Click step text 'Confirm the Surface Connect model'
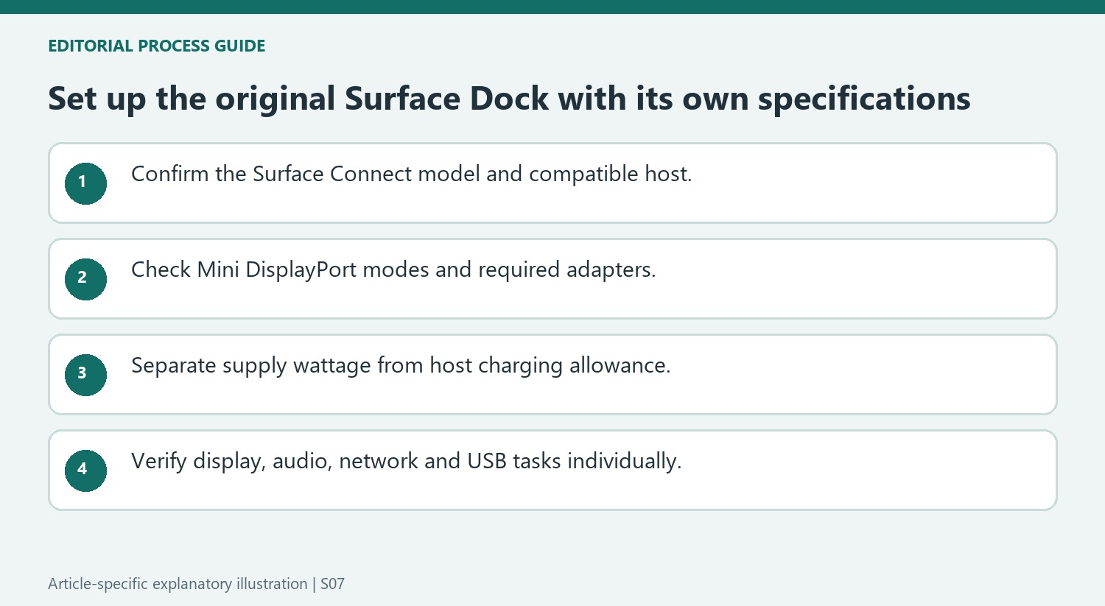Viewport: 1105px width, 606px height. click(x=412, y=175)
